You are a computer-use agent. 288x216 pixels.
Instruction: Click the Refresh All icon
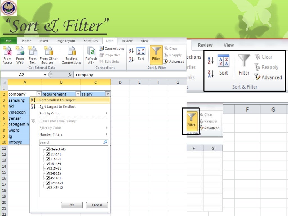click(91, 55)
